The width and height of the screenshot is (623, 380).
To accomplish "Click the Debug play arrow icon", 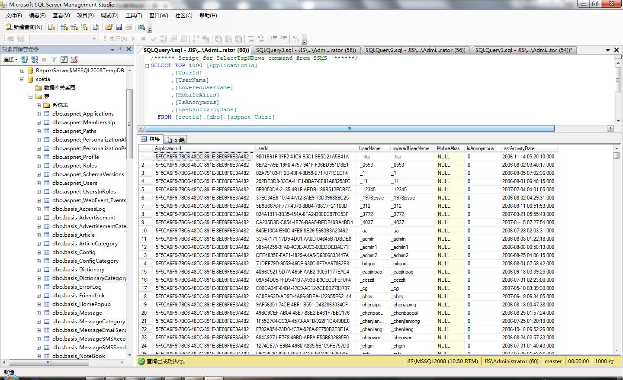I will coord(134,39).
